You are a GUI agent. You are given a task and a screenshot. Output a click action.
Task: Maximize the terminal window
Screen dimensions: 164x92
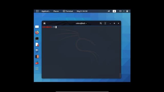[x=114, y=23]
